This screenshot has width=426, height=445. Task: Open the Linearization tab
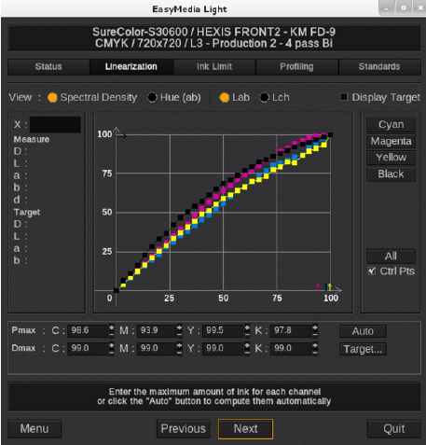click(x=131, y=66)
